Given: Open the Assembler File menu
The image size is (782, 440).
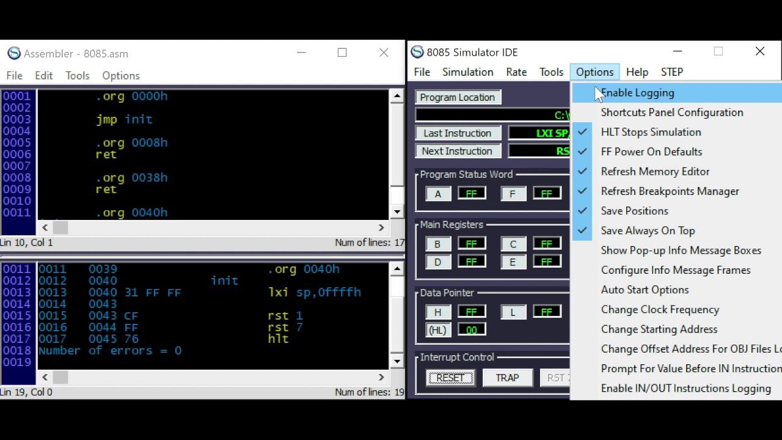Looking at the screenshot, I should (x=14, y=75).
